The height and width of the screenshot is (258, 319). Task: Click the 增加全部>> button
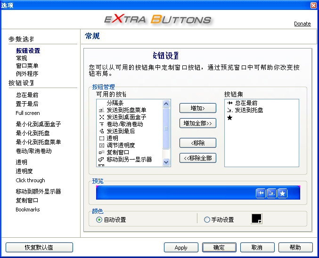(x=198, y=123)
